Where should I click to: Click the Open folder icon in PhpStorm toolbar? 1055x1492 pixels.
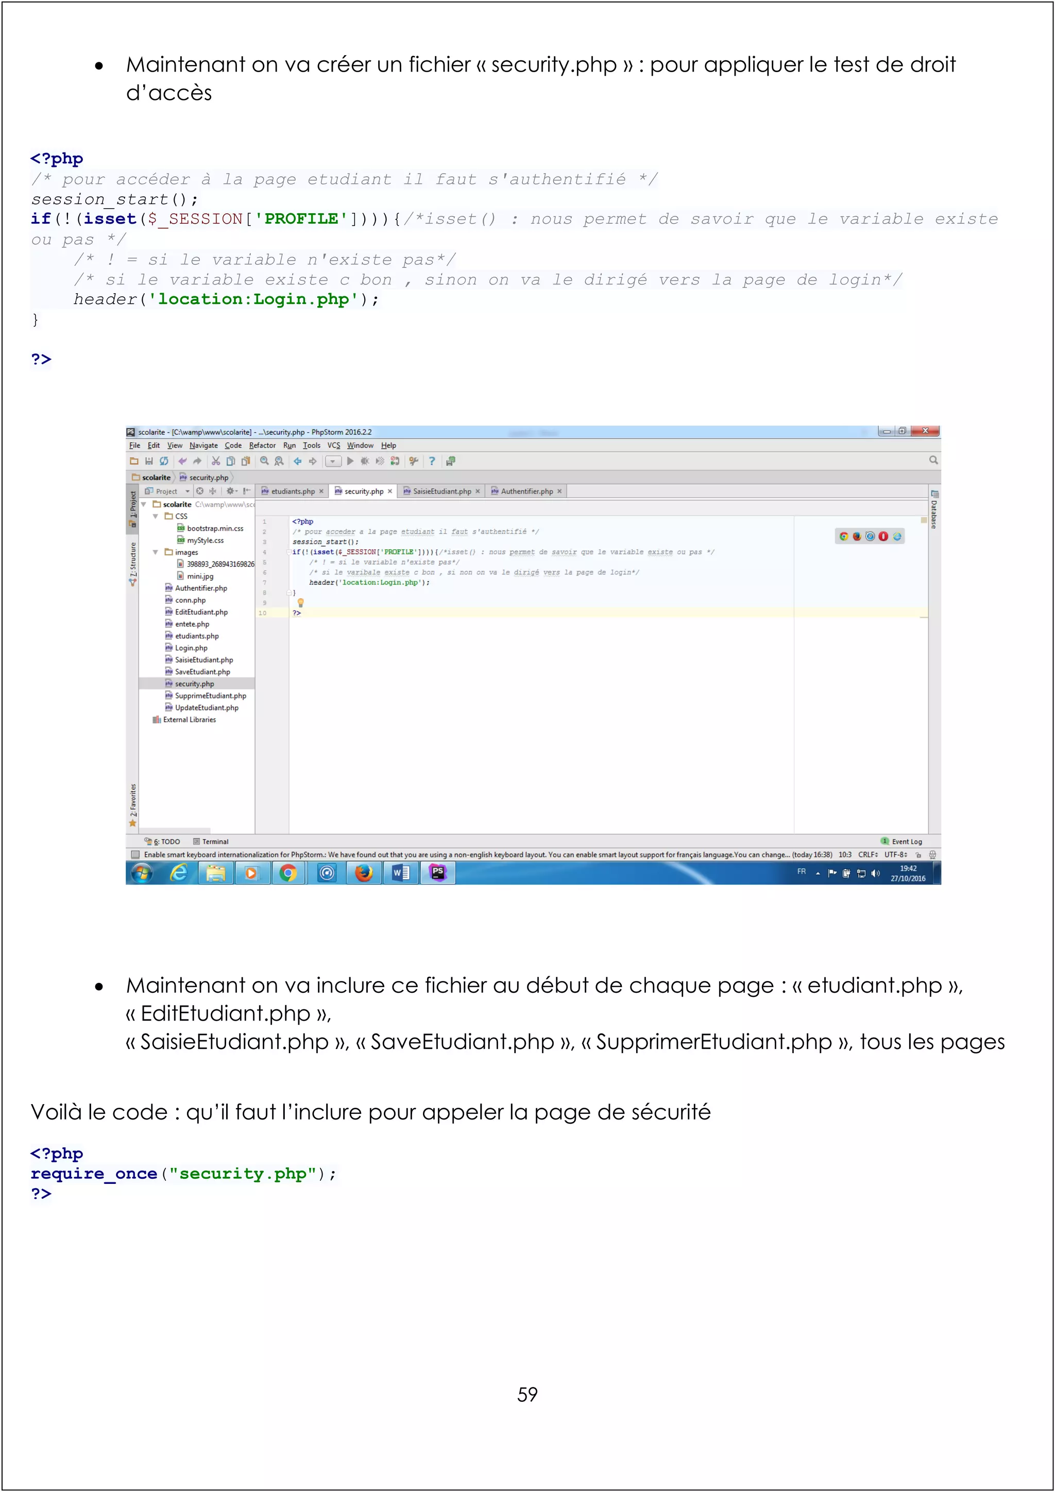(x=134, y=461)
